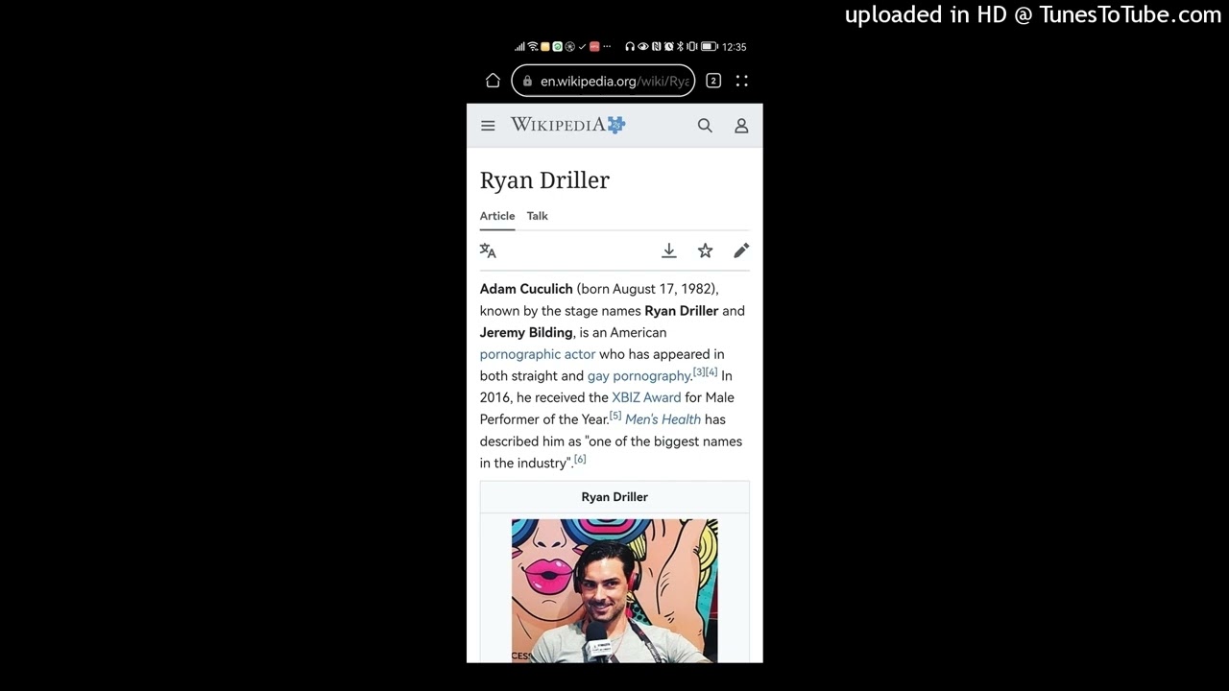Select the Article tab
This screenshot has height=691, width=1229.
click(x=497, y=216)
